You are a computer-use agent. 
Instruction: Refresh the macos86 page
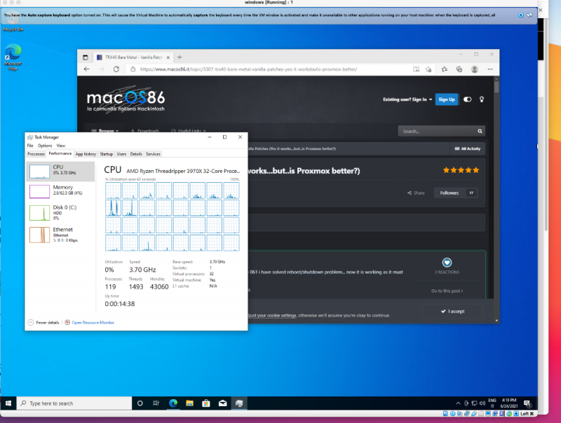[116, 69]
